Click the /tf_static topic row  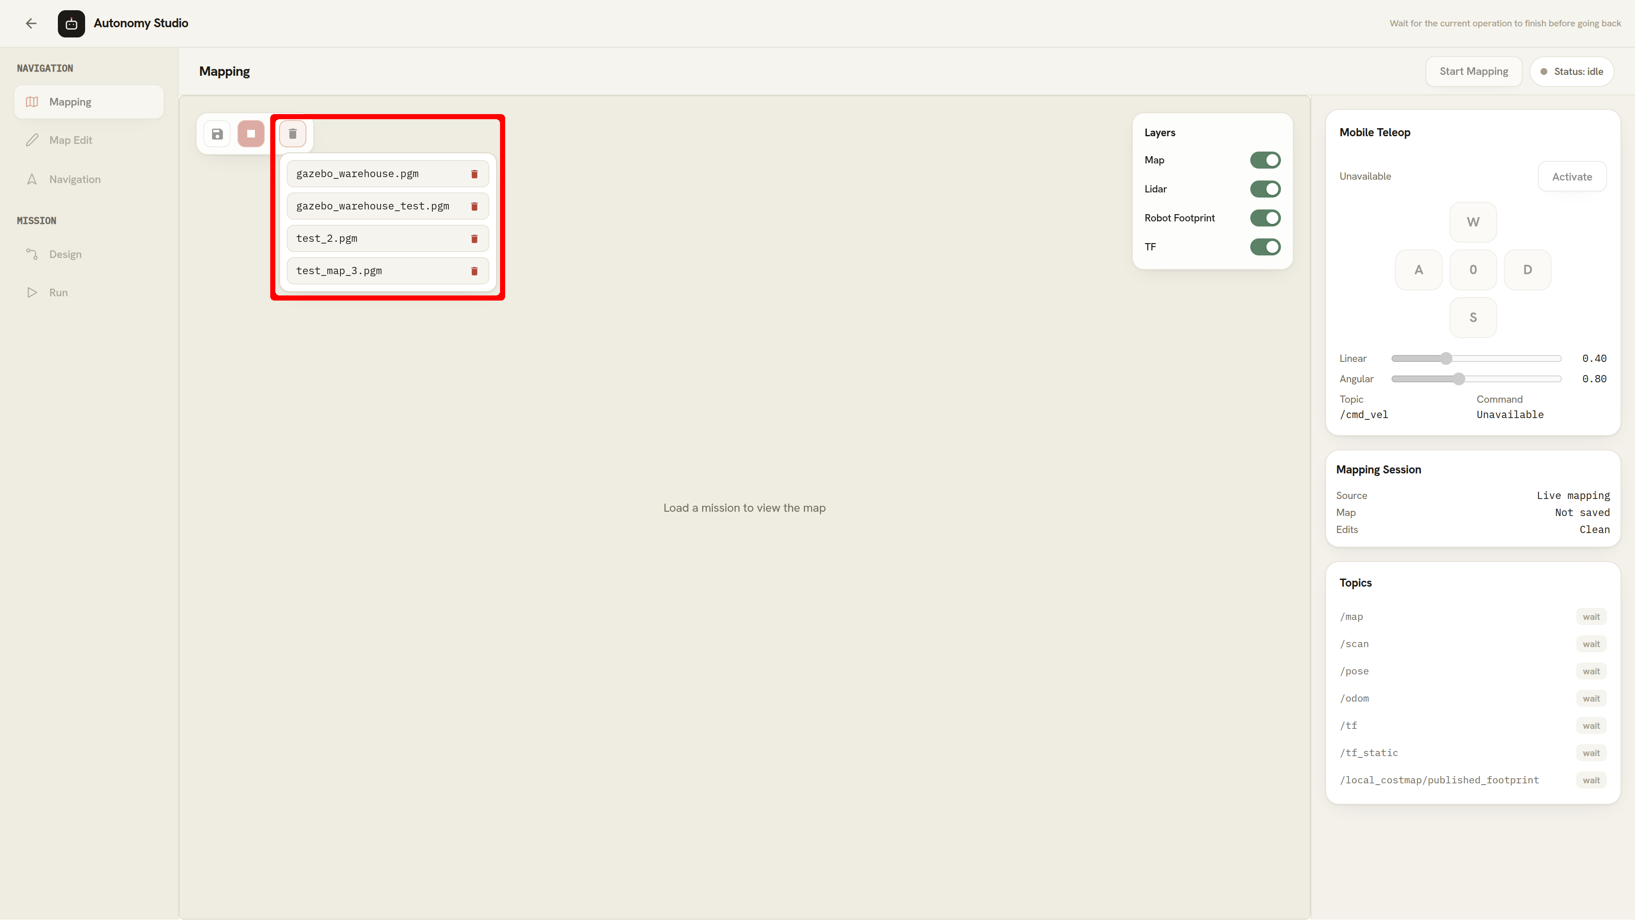[x=1472, y=754]
